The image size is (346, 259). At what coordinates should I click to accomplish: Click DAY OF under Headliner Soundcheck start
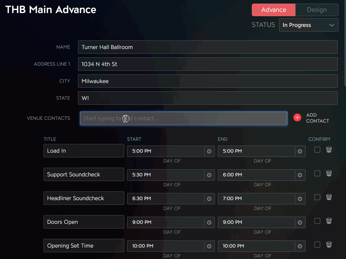coord(172,208)
